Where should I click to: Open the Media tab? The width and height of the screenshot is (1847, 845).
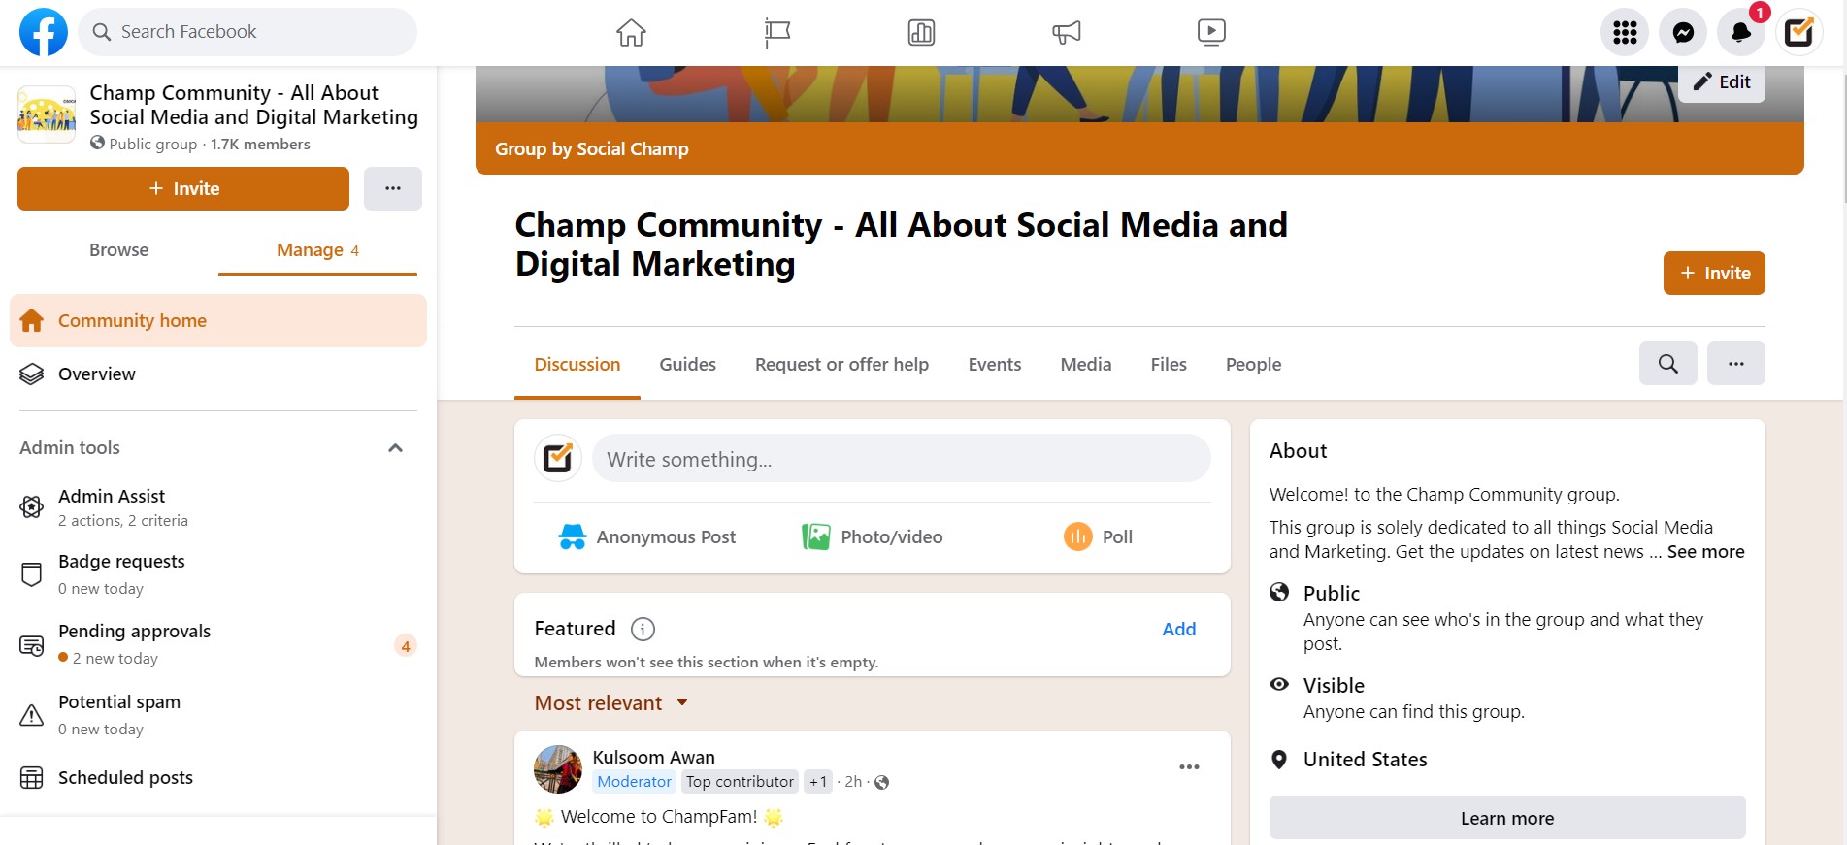coord(1086,365)
